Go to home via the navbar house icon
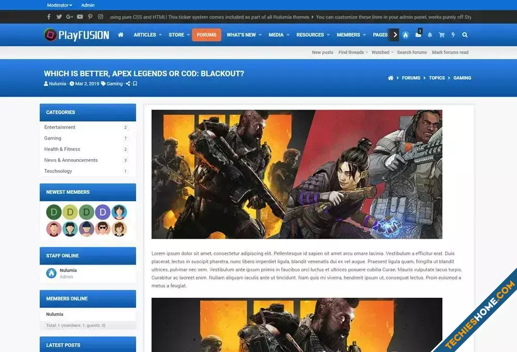 click(x=120, y=35)
